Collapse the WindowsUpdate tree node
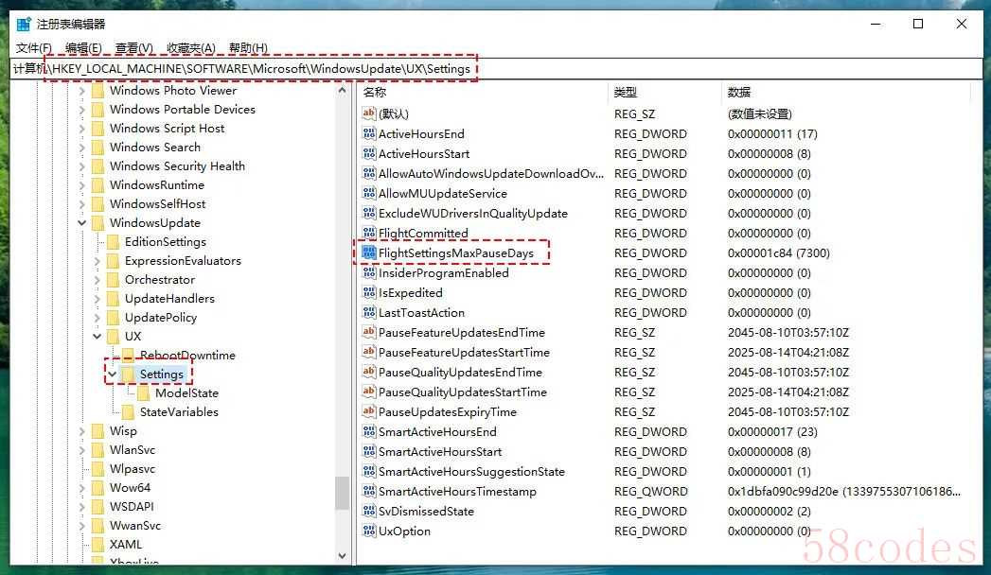The width and height of the screenshot is (991, 575). pos(82,223)
